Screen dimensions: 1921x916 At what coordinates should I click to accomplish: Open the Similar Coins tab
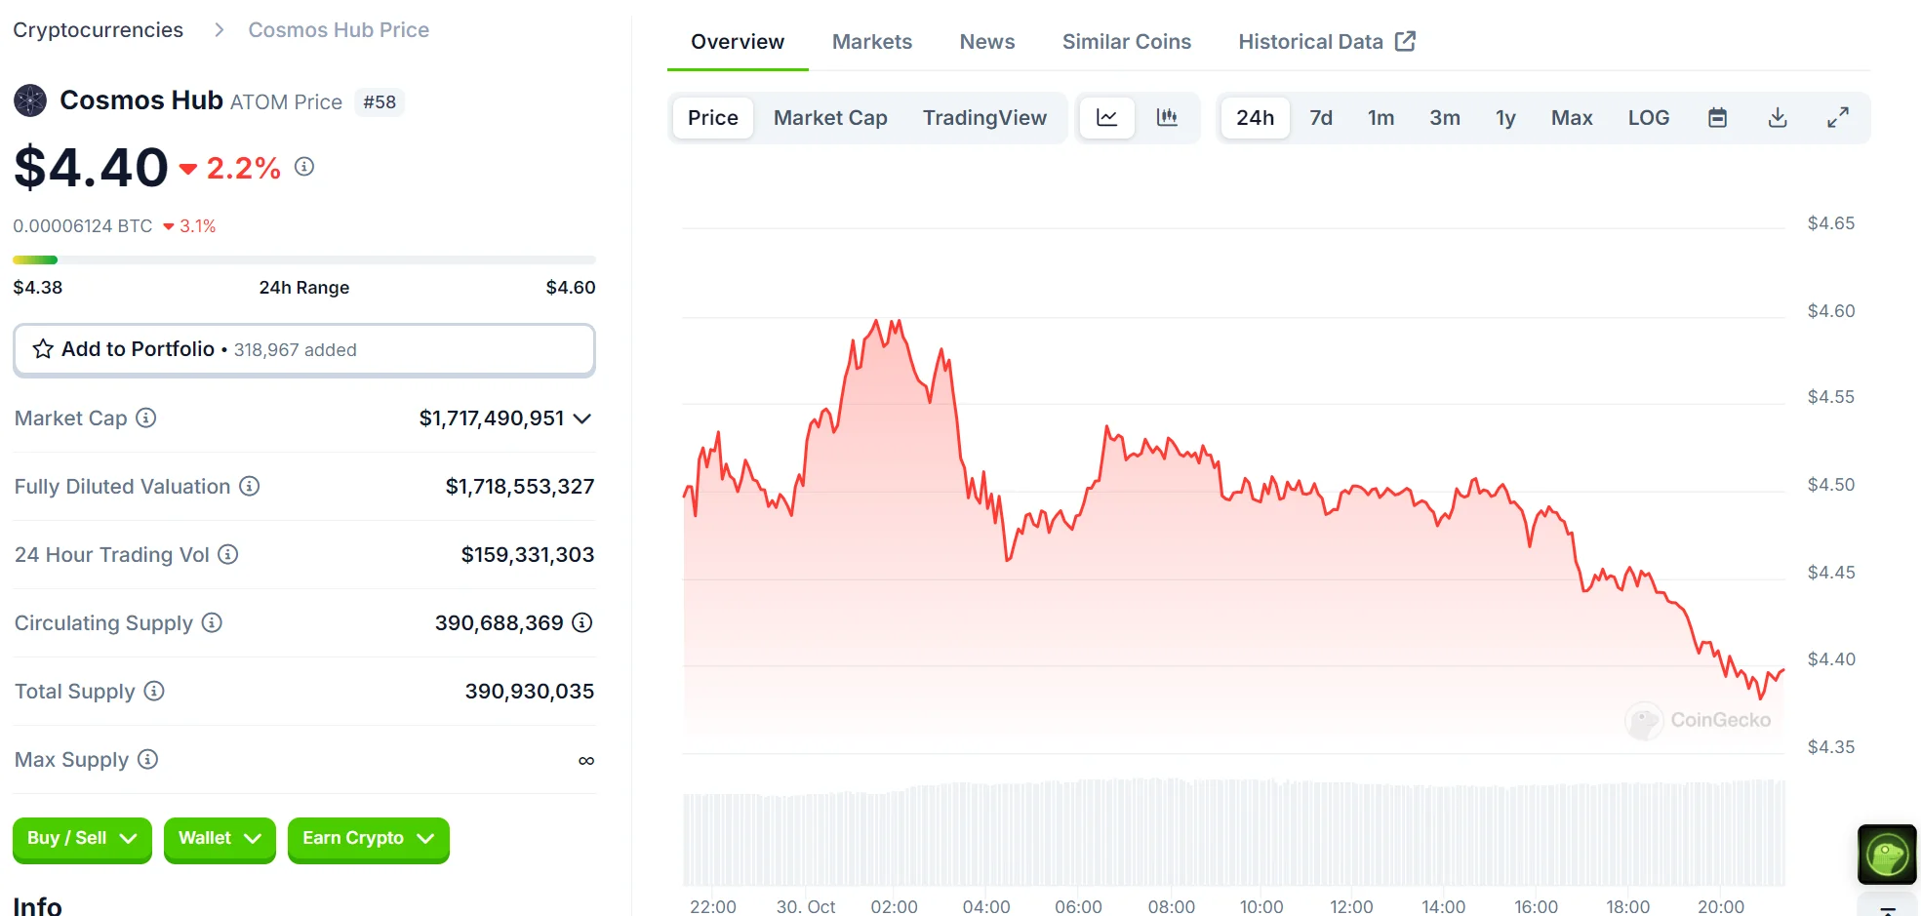[x=1126, y=42]
